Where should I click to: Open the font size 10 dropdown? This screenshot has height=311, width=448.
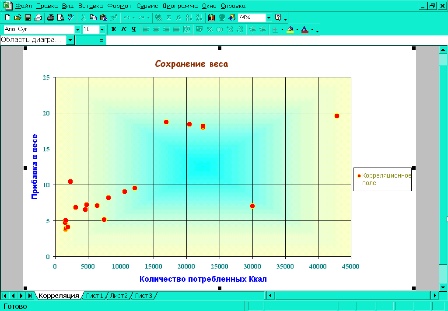click(102, 29)
